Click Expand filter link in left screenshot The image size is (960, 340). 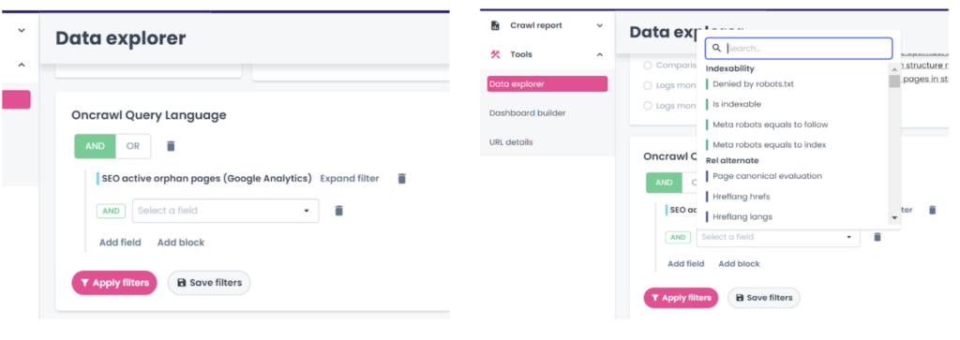(x=350, y=179)
